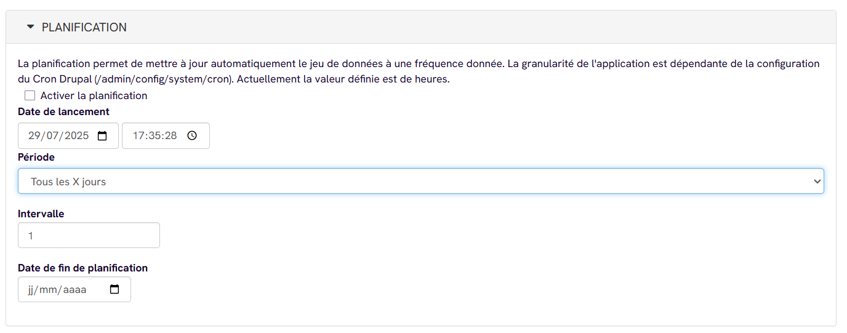The width and height of the screenshot is (847, 333).
Task: Enable the Activer la planification checkbox
Action: (30, 95)
